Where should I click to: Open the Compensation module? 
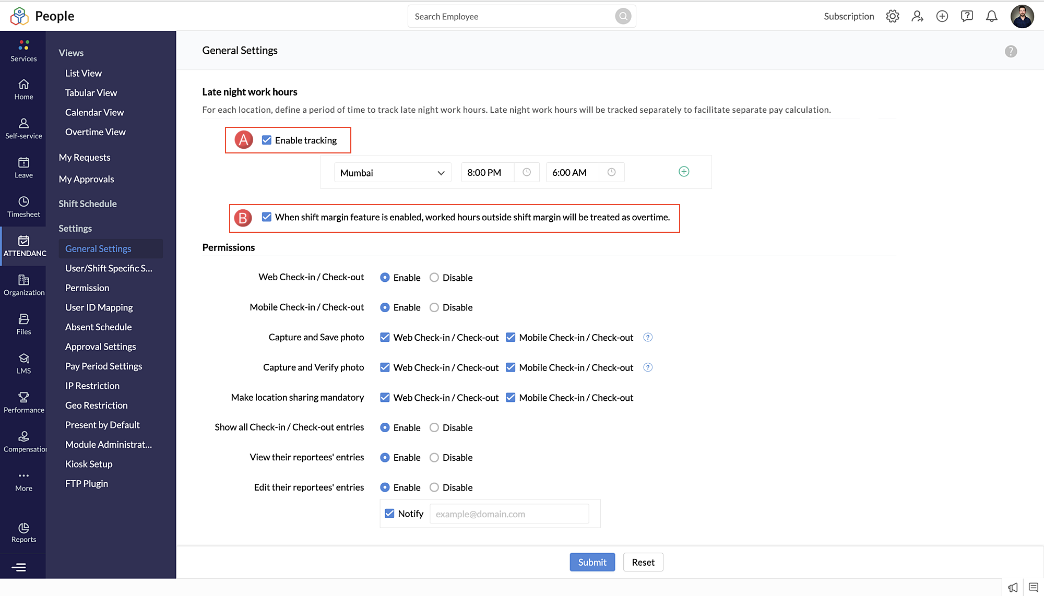pyautogui.click(x=23, y=442)
